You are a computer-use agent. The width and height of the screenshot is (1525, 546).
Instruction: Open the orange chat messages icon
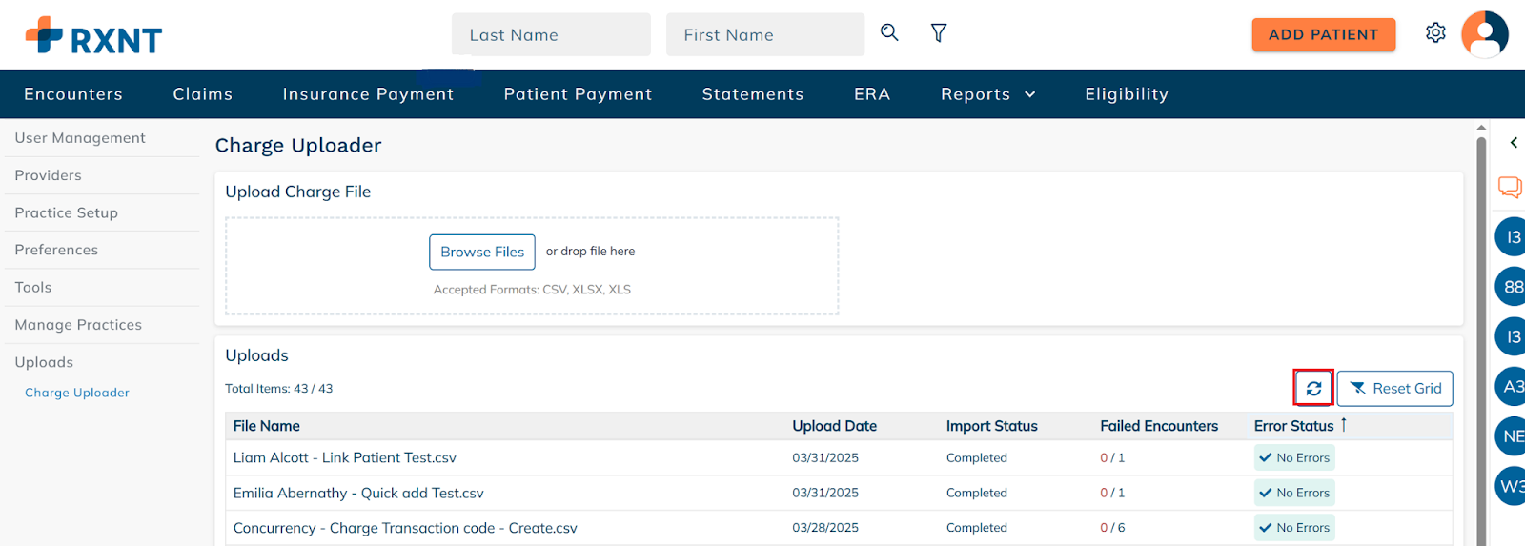(x=1510, y=187)
